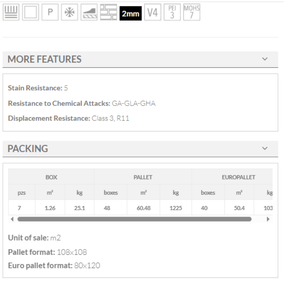The height and width of the screenshot is (284, 284).
Task: Click the floor tile comb icon
Action: [11, 13]
